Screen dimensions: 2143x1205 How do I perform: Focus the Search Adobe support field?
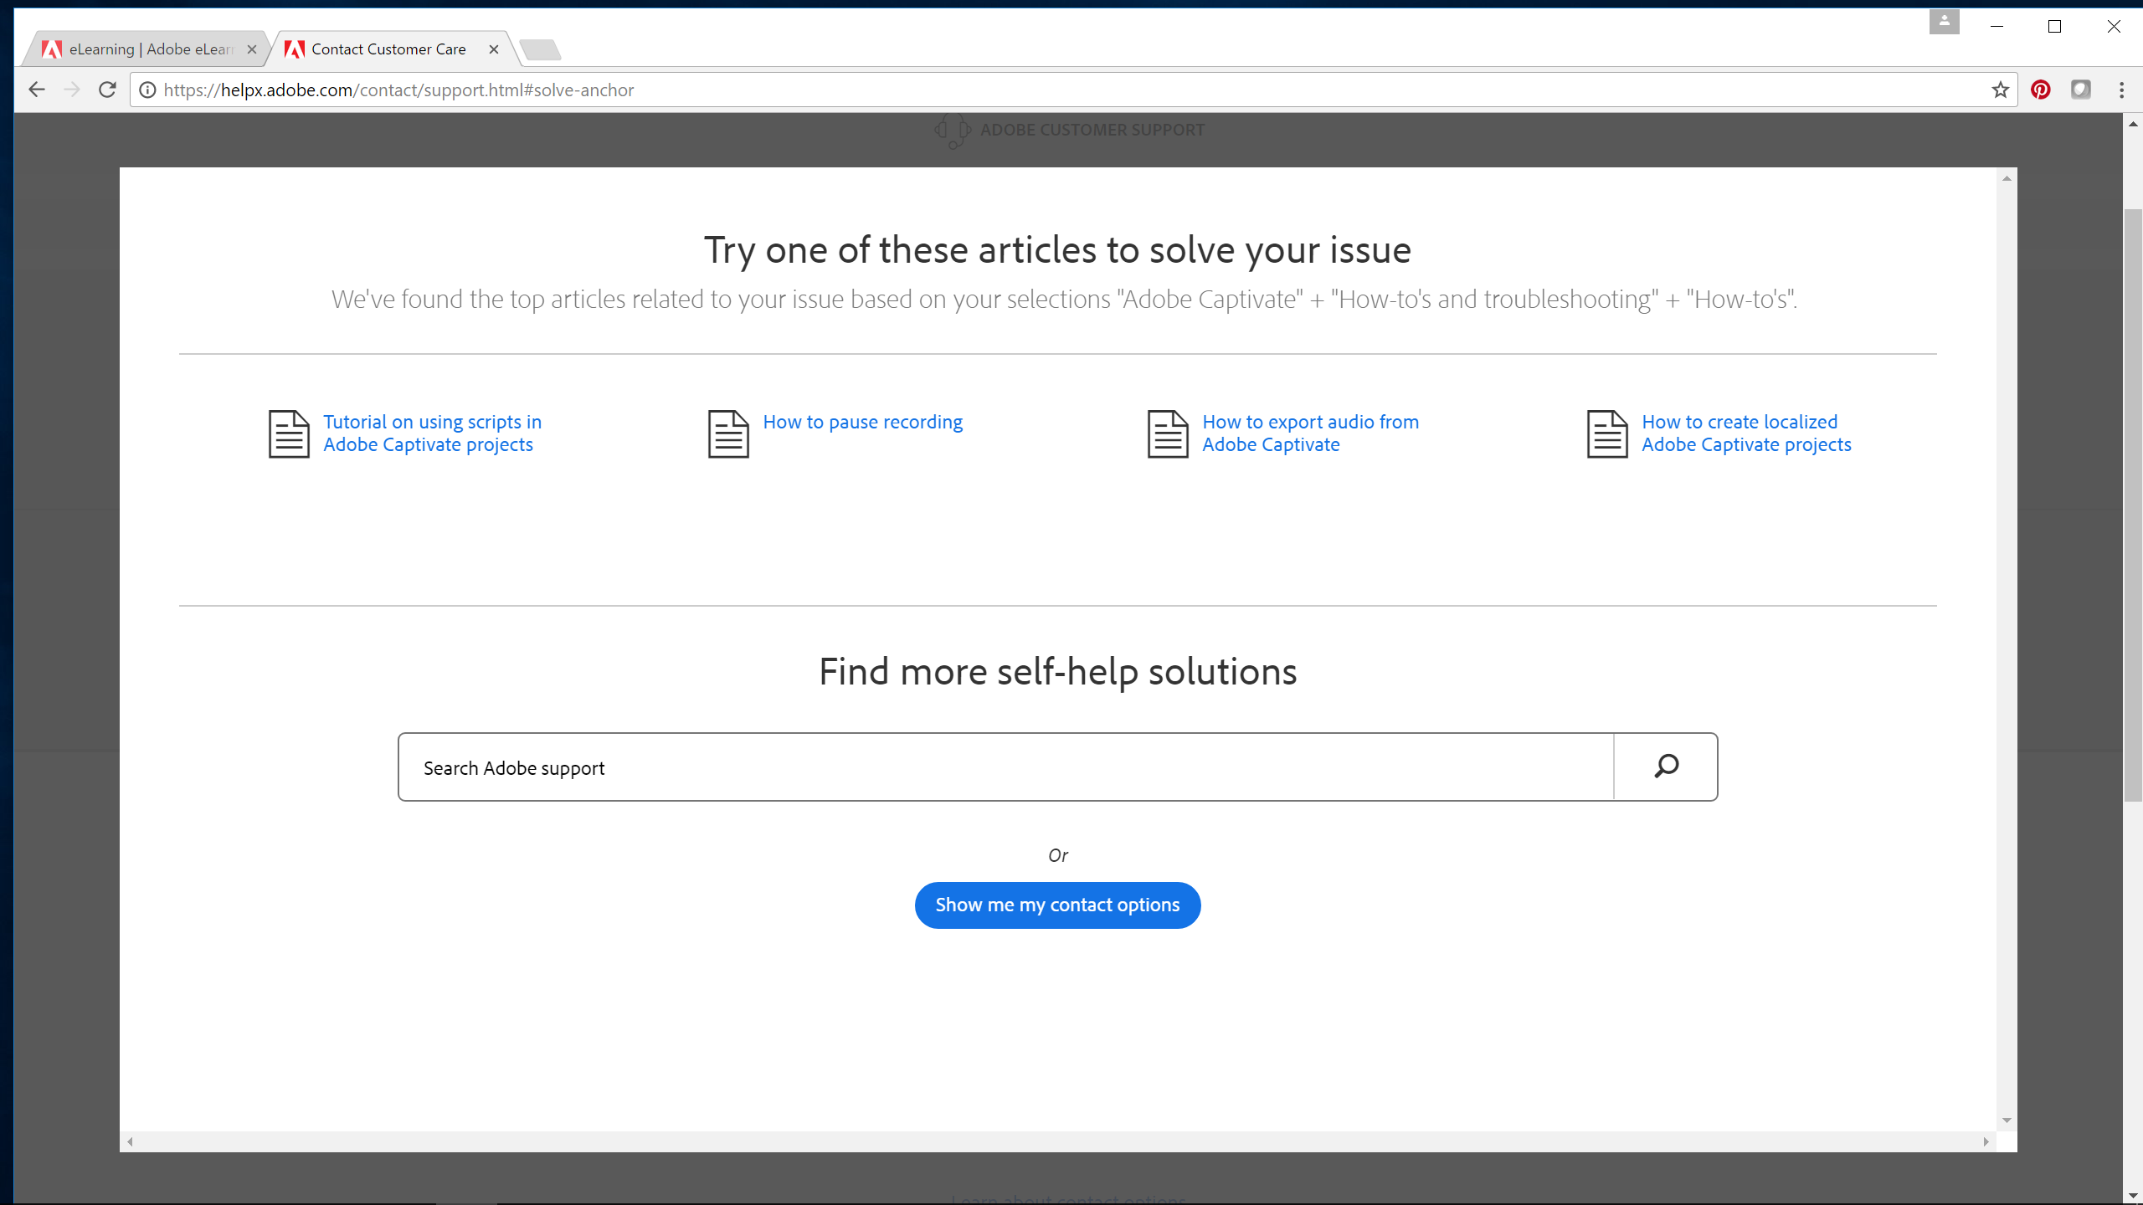tap(1005, 767)
